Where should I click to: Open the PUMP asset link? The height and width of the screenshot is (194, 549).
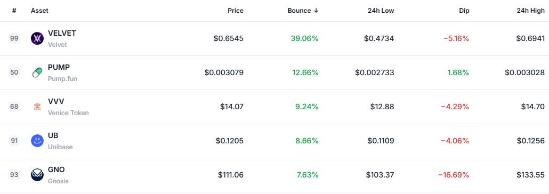[59, 67]
